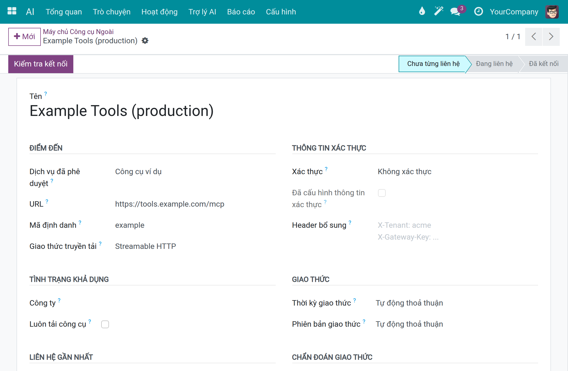Screen dimensions: 568x371
Task: Open the user avatar menu
Action: click(552, 12)
